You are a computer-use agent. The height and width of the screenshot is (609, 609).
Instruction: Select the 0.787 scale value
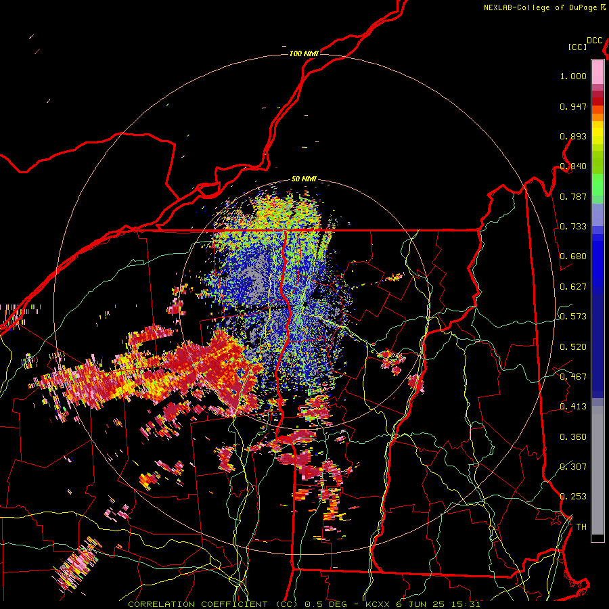(573, 196)
